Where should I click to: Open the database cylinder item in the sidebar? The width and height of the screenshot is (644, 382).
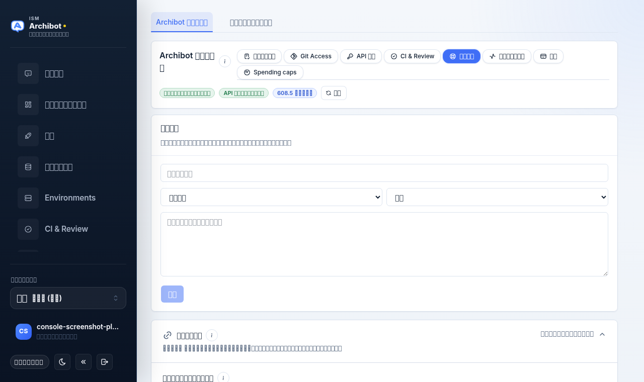68,167
